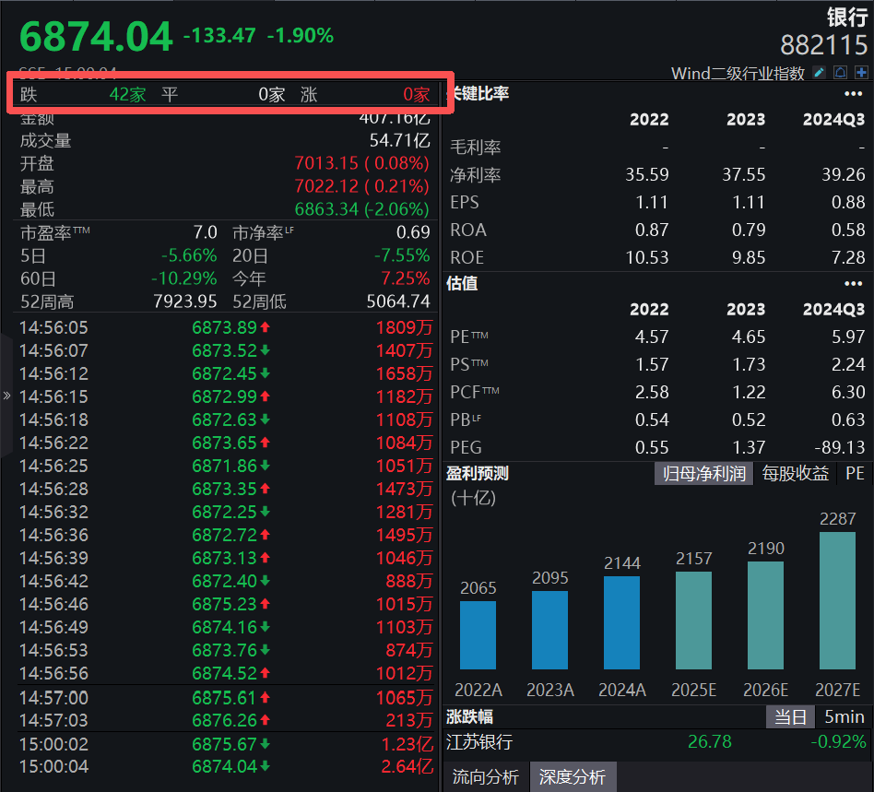
Task: Open the three-dot menu for 关键比率
Action: [853, 94]
